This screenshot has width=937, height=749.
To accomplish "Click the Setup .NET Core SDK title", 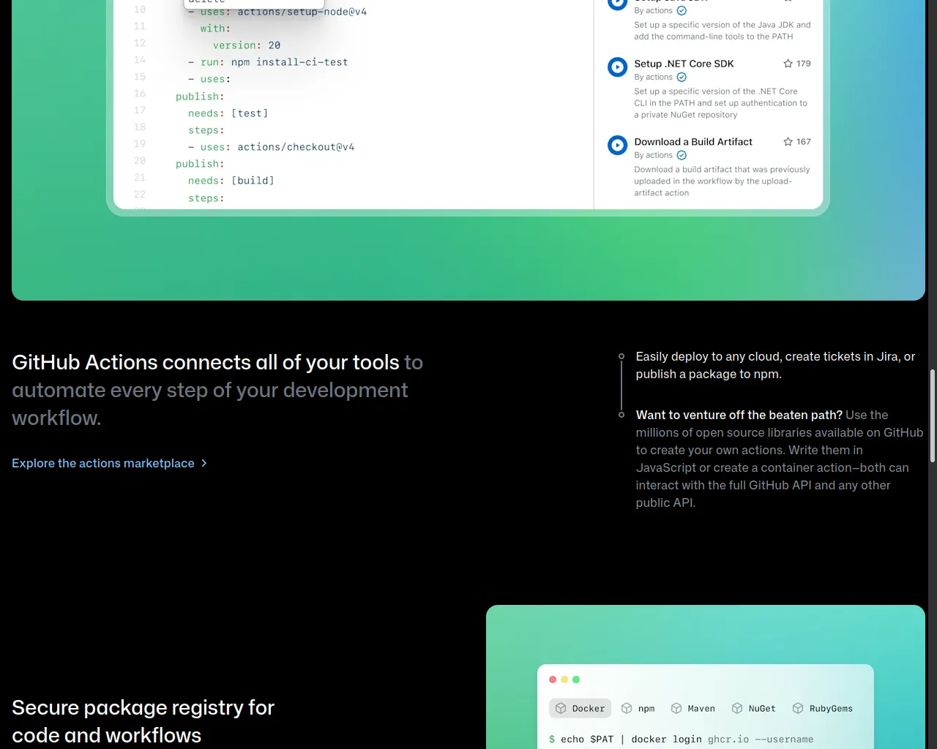I will (684, 64).
